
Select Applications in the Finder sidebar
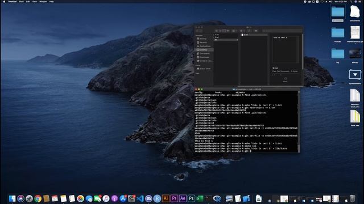[x=204, y=46]
